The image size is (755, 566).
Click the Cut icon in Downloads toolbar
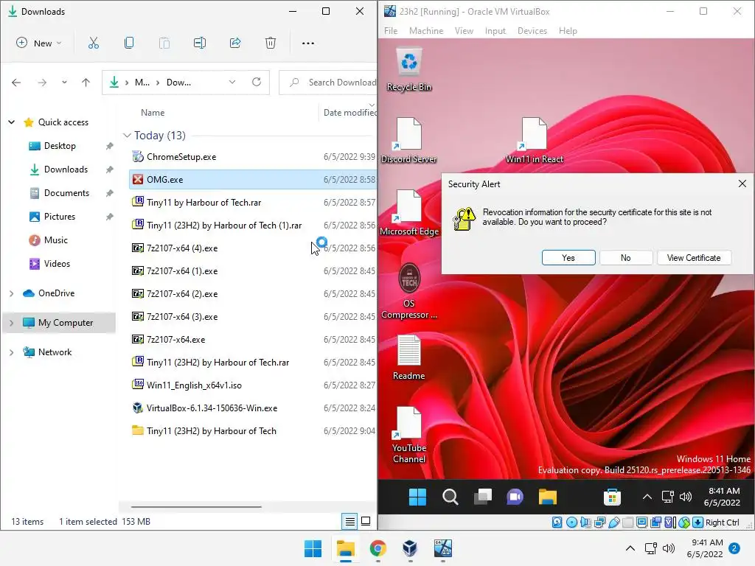coord(94,43)
